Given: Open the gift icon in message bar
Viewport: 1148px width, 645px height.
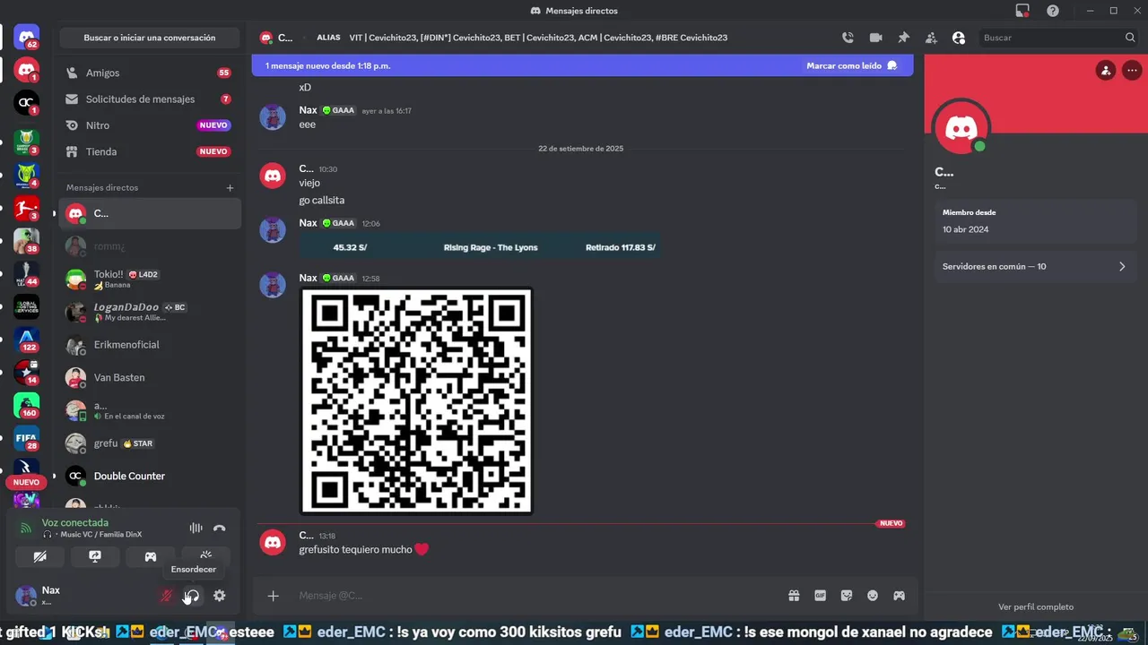Looking at the screenshot, I should [x=794, y=596].
